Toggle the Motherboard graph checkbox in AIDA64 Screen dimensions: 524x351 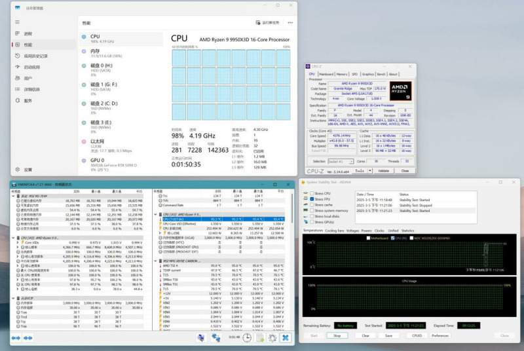368,238
